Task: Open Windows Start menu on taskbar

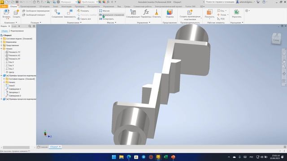Action: (114, 157)
